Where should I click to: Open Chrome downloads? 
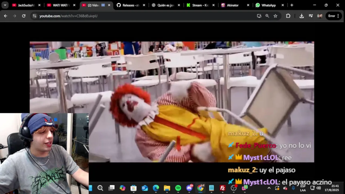click(x=302, y=16)
